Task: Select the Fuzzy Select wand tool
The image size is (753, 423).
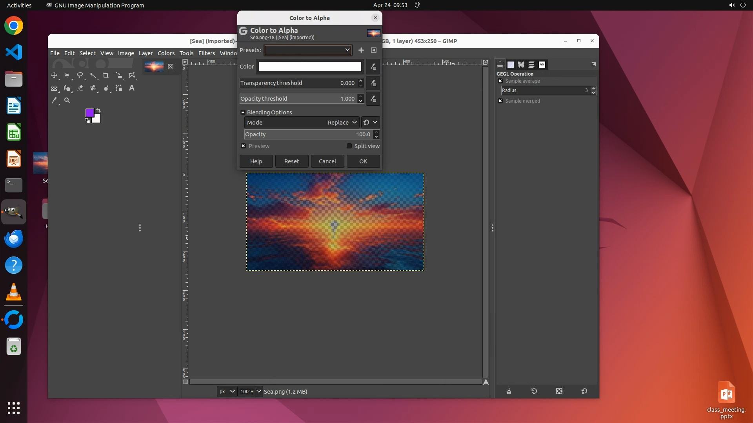Action: click(93, 75)
